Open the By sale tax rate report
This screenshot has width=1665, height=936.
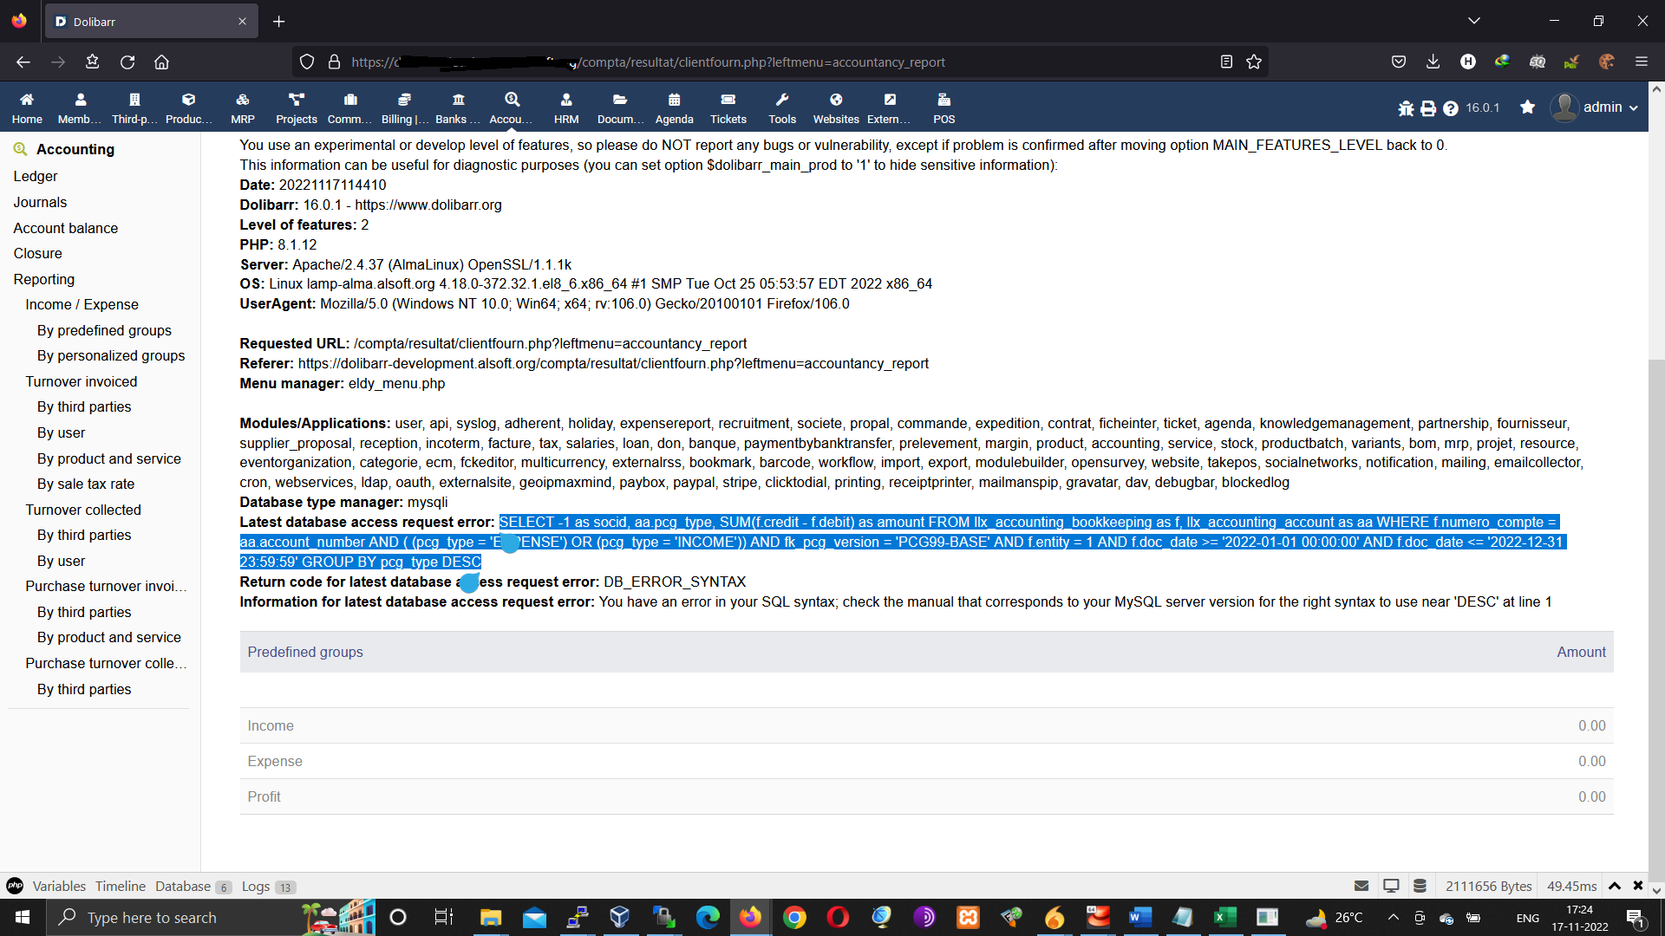pos(85,484)
